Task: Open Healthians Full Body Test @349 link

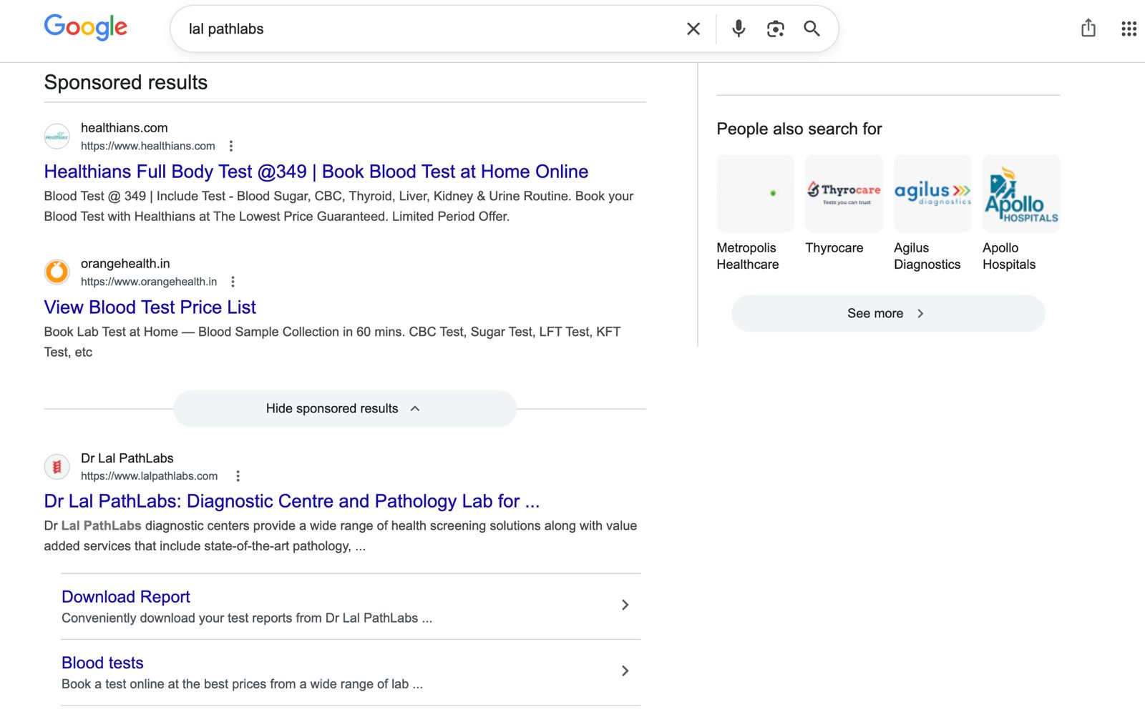Action: [x=316, y=172]
